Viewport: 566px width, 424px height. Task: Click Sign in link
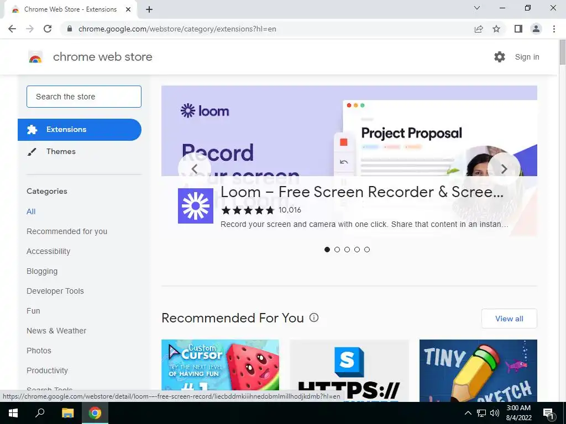point(527,57)
